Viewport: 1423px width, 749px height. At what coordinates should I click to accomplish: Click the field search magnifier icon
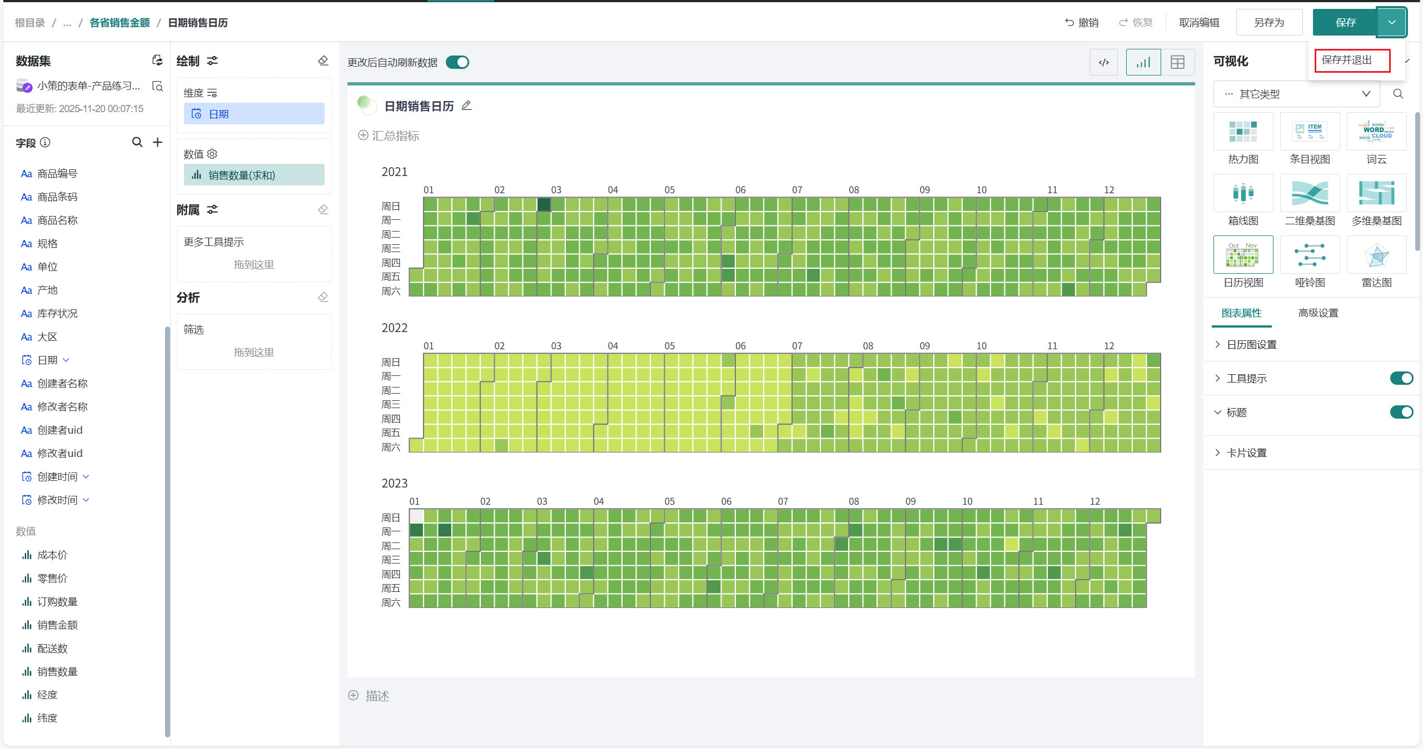coord(137,142)
